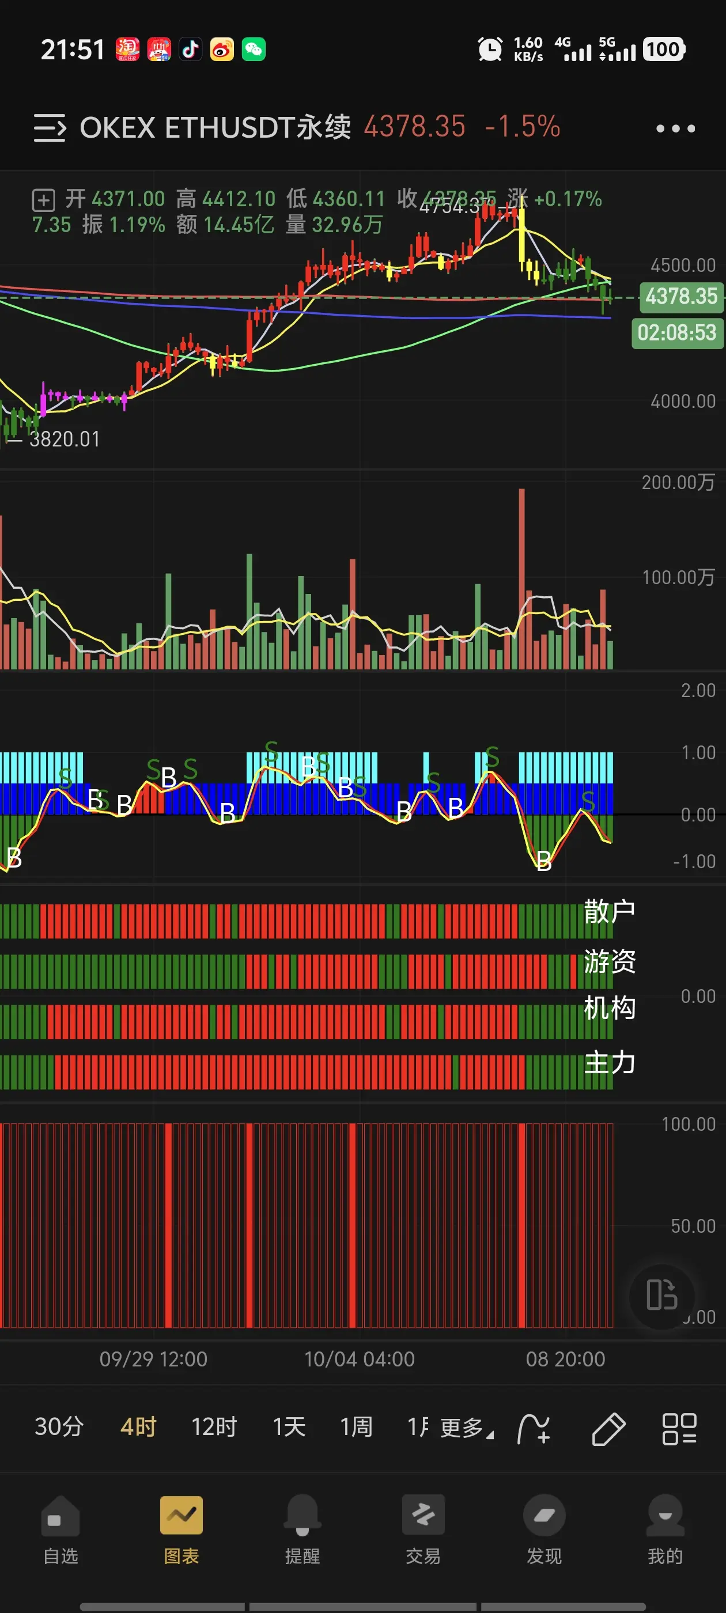Screen dimensions: 726x1613
Task: Tap the 量 32.96万 volume readout
Action: (334, 225)
